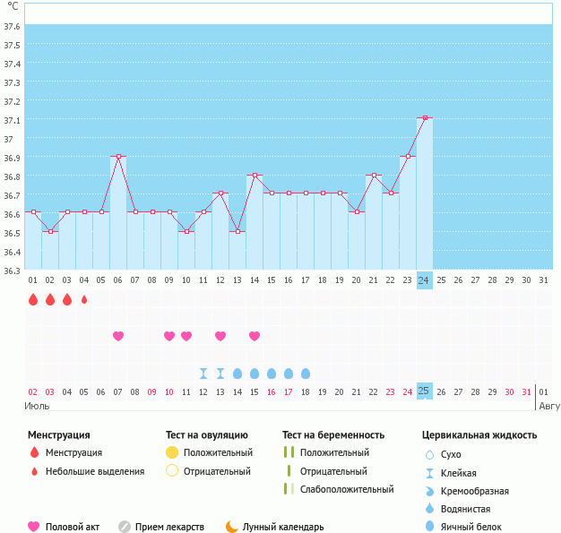Viewport: 561px width, 533px height.
Task: Click the Прием лекарств pill icon
Action: pyautogui.click(x=125, y=527)
